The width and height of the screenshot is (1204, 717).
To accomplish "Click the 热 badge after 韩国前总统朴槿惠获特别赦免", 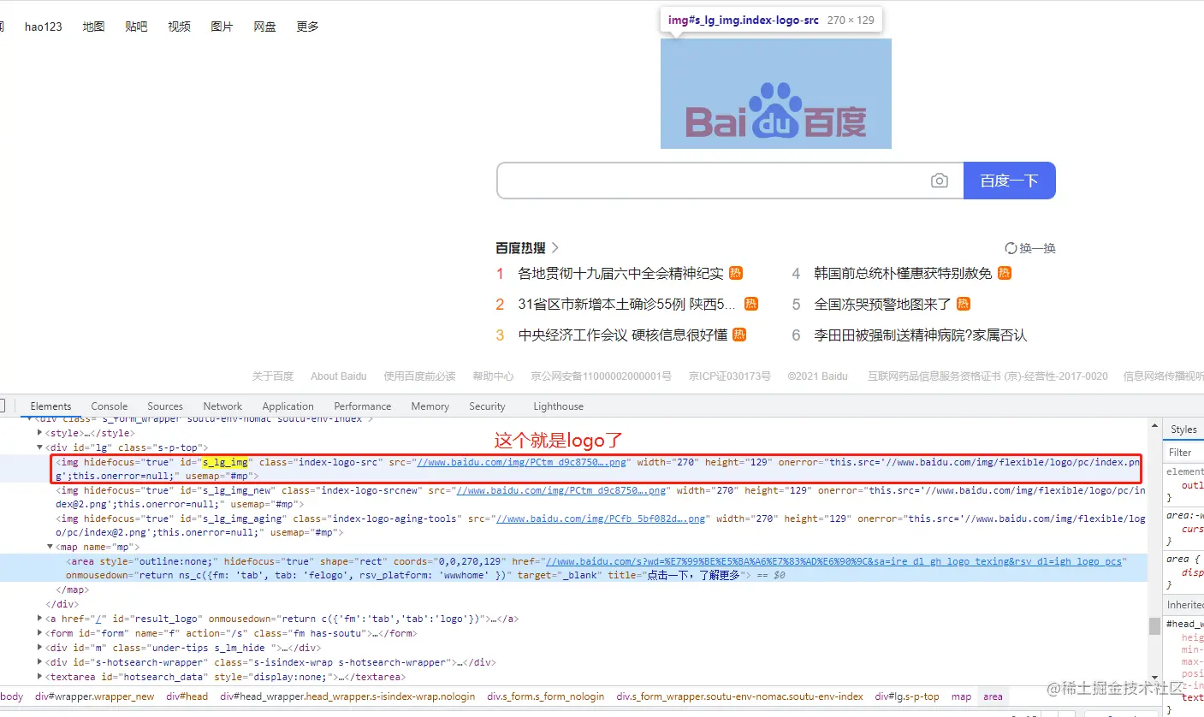I will pyautogui.click(x=1005, y=273).
